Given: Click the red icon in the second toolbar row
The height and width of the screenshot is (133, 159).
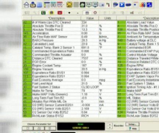Looking at the screenshot, I should 60,13.
